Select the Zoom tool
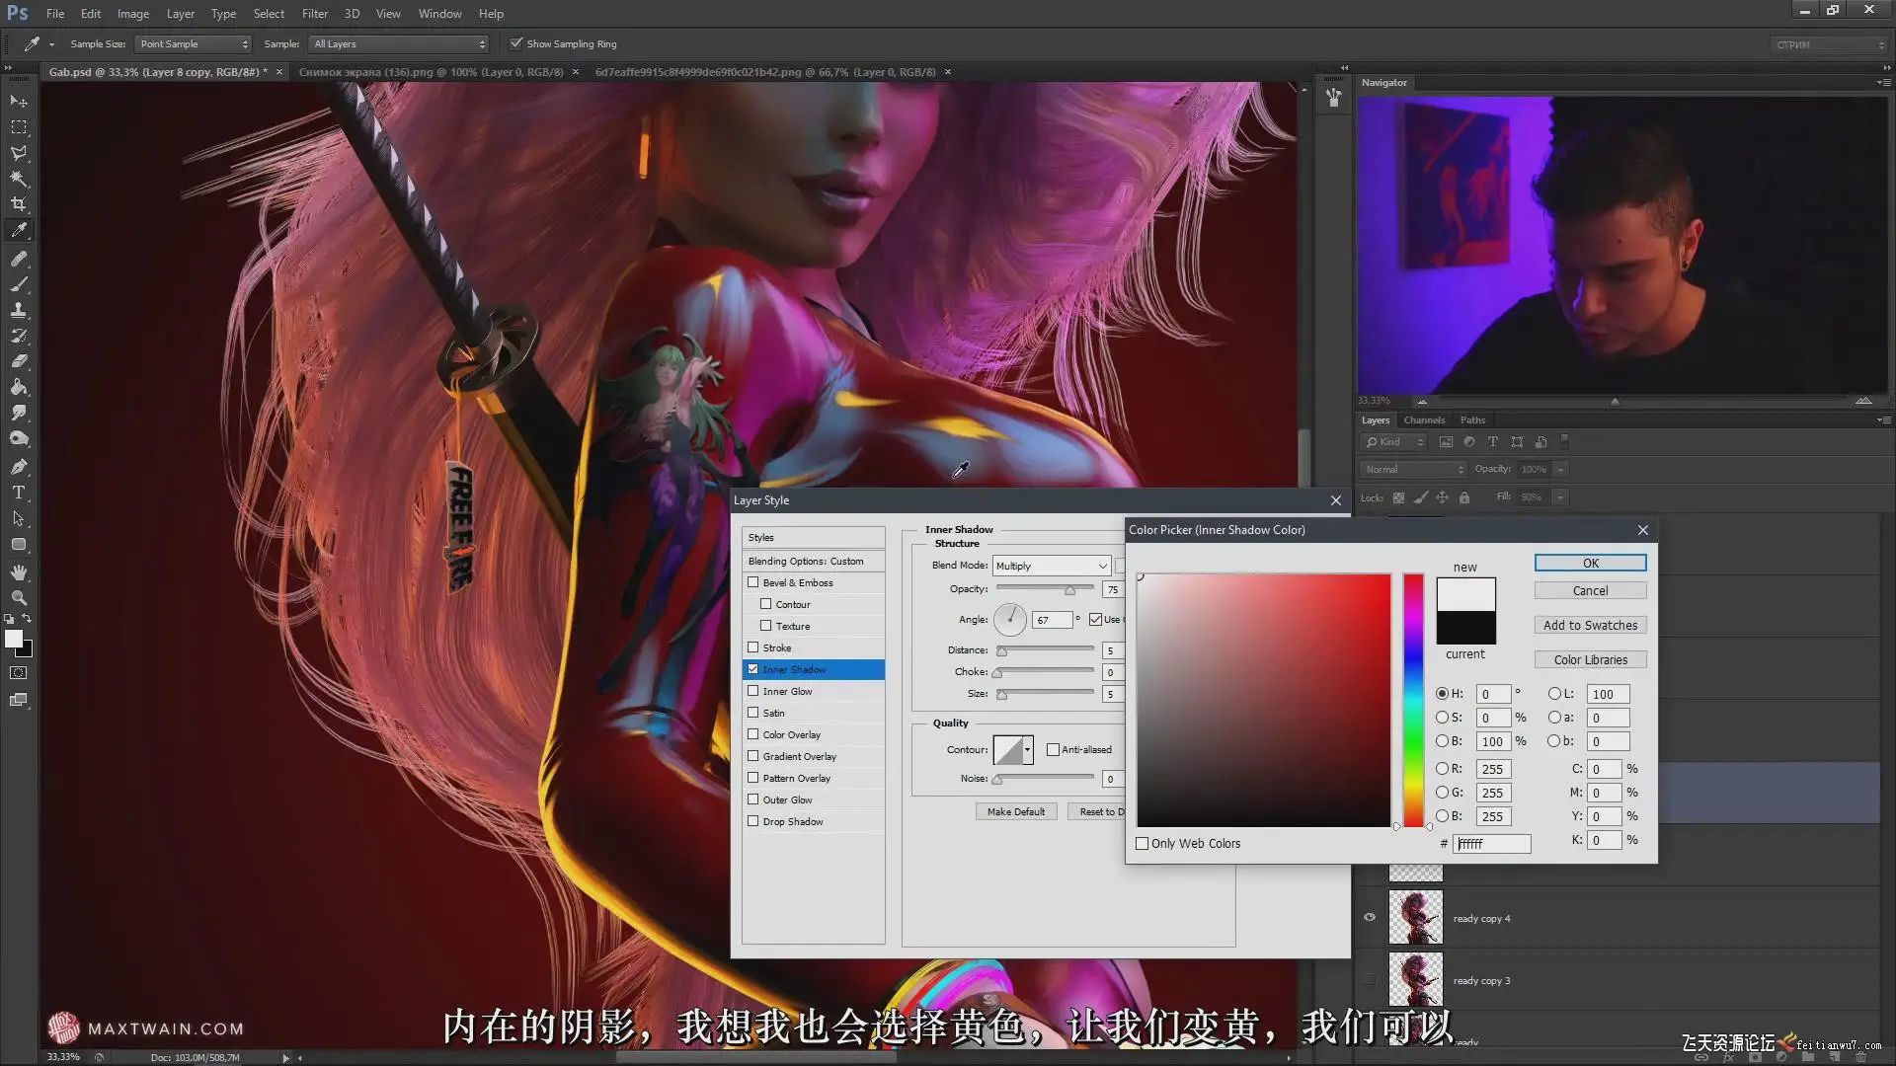Image resolution: width=1896 pixels, height=1066 pixels. point(19,598)
